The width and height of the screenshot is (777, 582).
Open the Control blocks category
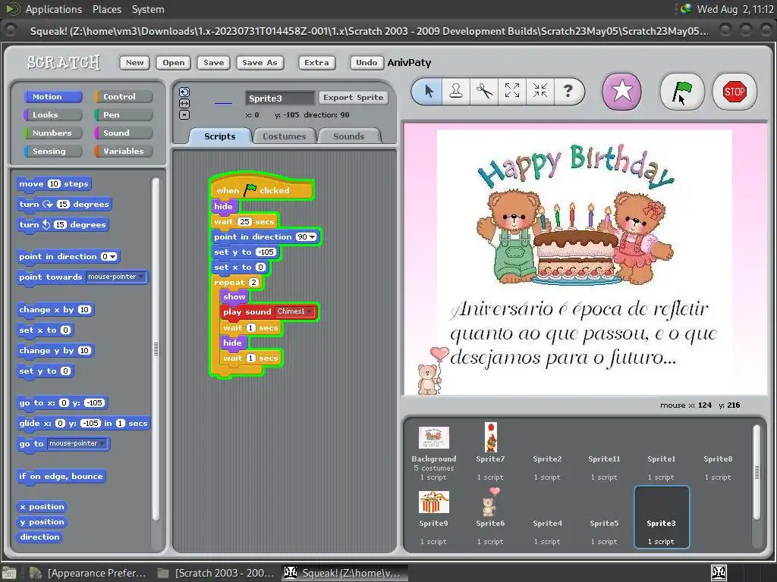click(124, 96)
